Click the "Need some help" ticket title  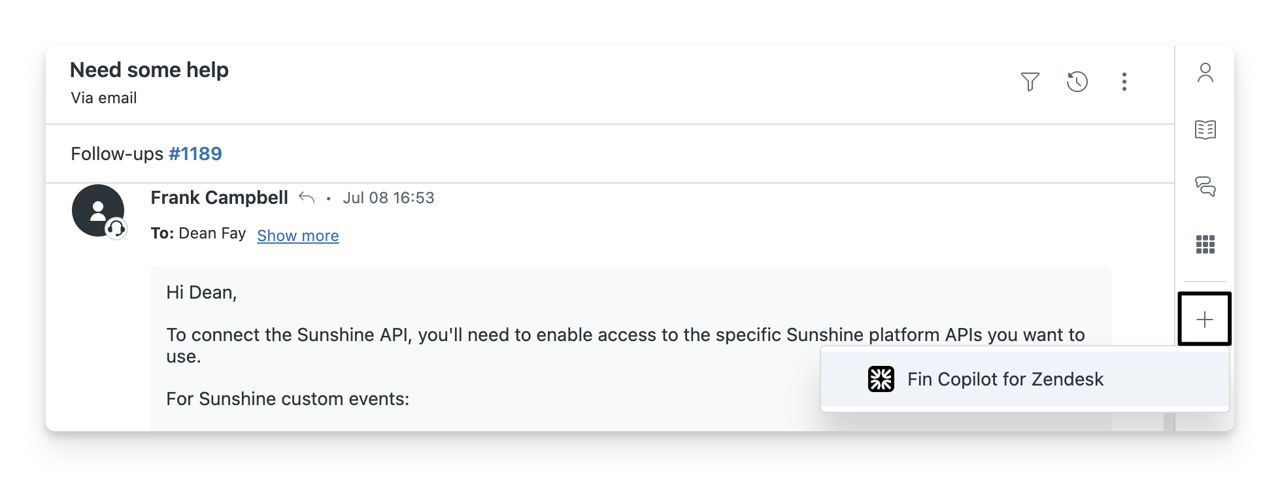(x=149, y=70)
